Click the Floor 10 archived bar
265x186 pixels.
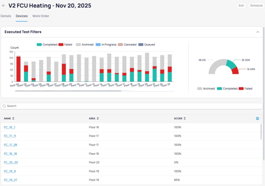(x=79, y=68)
